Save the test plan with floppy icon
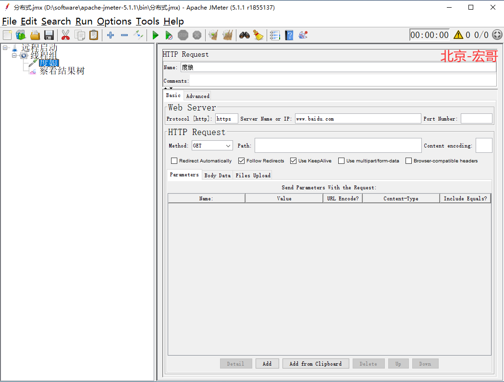This screenshot has height=382, width=504. [x=49, y=35]
